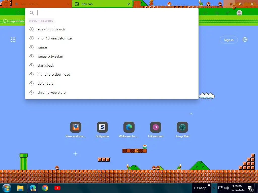Add a new quick link site
Viewport: 258px width, 193px height.
[x=75, y=154]
